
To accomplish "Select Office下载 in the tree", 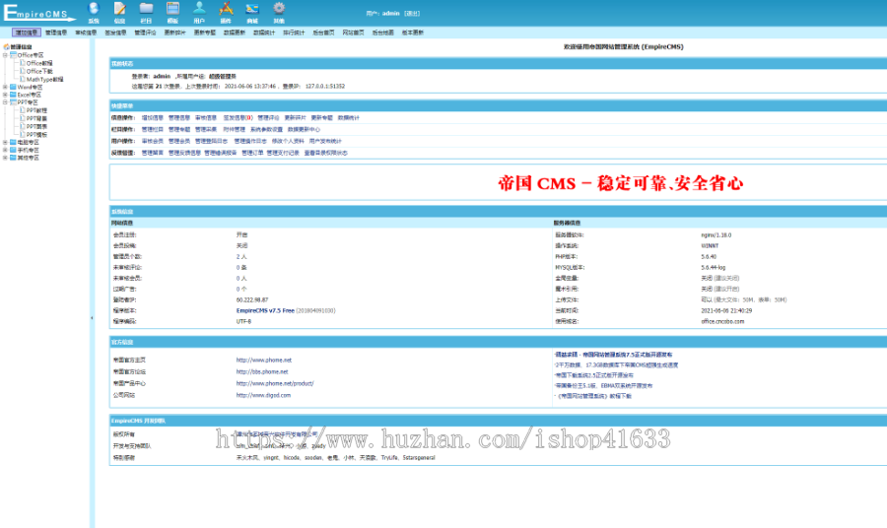I will pyautogui.click(x=39, y=71).
